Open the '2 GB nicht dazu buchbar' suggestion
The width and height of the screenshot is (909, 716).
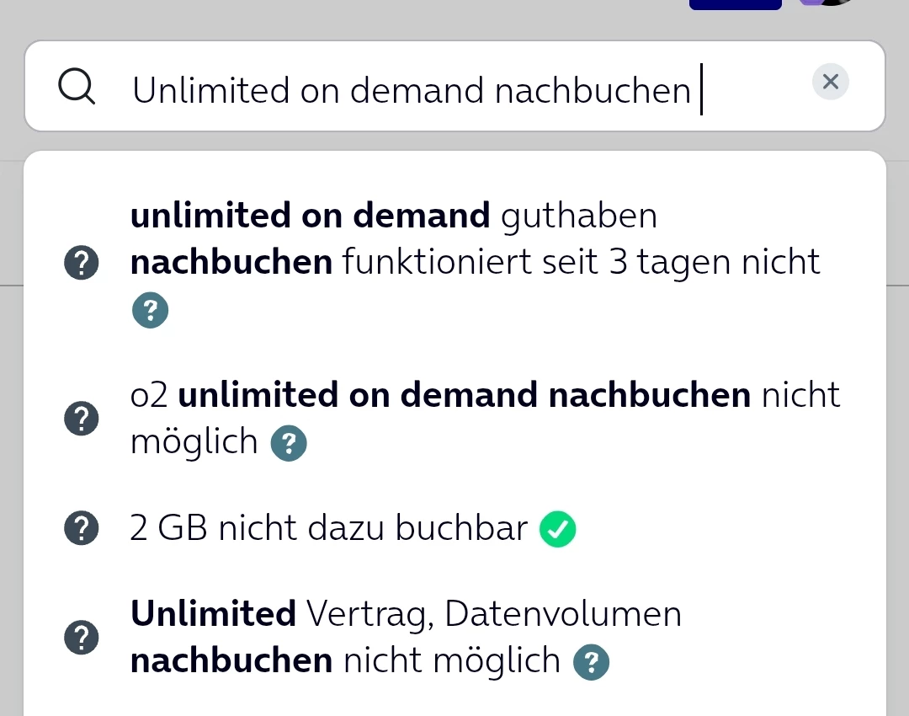pyautogui.click(x=328, y=529)
